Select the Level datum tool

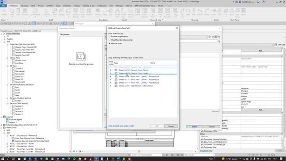click(214, 12)
